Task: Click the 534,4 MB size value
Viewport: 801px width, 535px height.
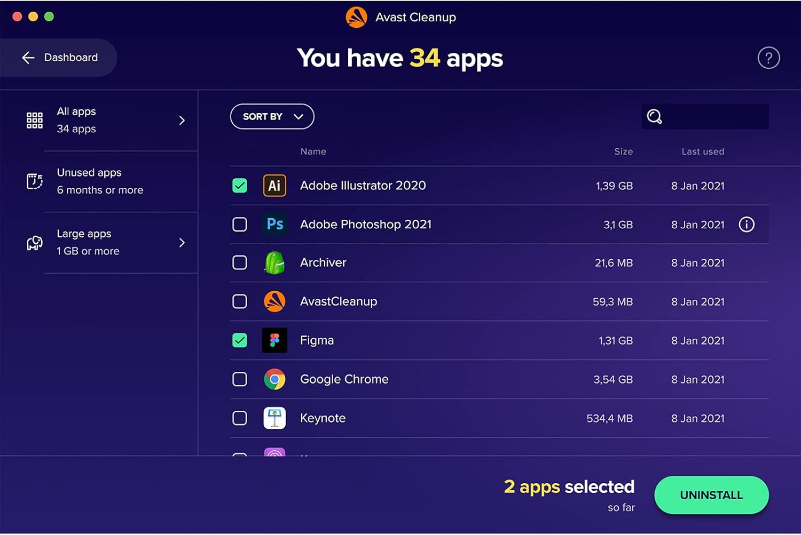Action: (x=609, y=419)
